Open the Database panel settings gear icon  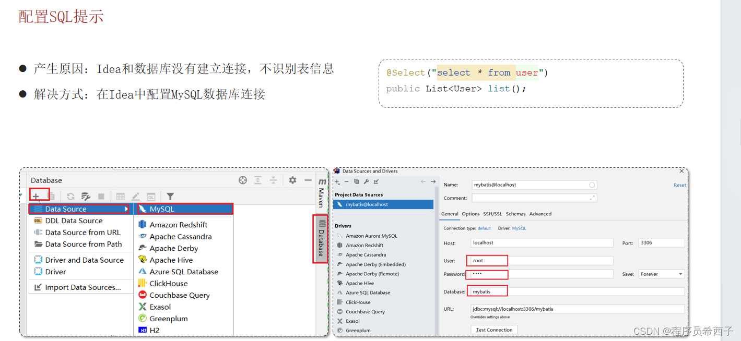(292, 180)
